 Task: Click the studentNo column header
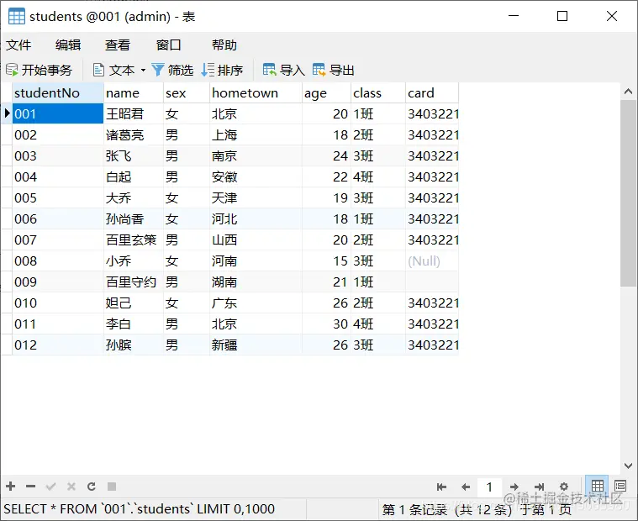point(58,92)
